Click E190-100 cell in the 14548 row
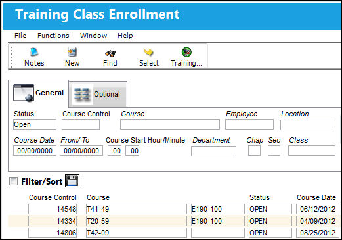This screenshot has width=342, height=240. (218, 209)
